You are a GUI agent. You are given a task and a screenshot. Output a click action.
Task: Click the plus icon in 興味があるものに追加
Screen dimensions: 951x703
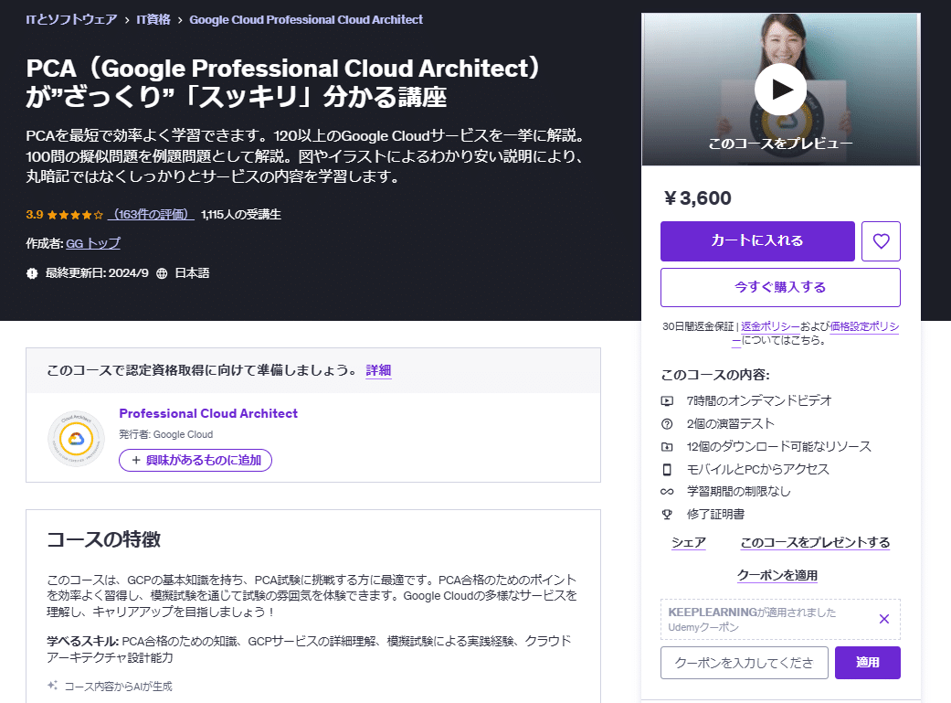(136, 460)
